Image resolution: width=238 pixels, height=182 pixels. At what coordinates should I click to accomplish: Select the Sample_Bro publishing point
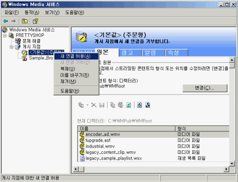click(x=41, y=58)
